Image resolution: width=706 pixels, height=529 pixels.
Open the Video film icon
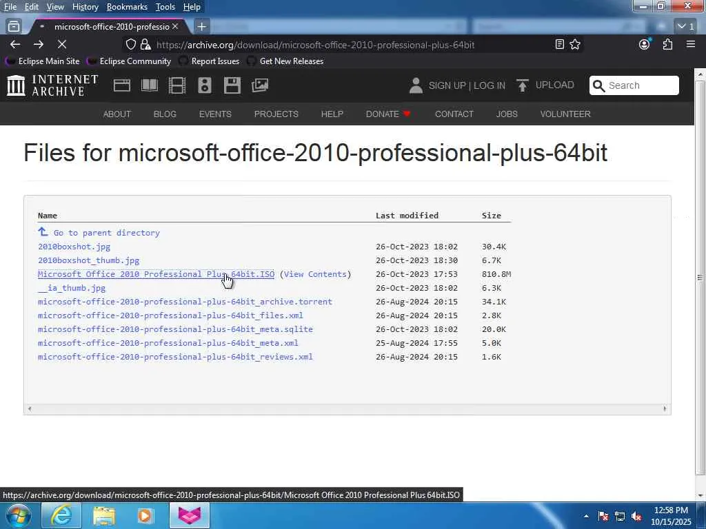click(177, 85)
